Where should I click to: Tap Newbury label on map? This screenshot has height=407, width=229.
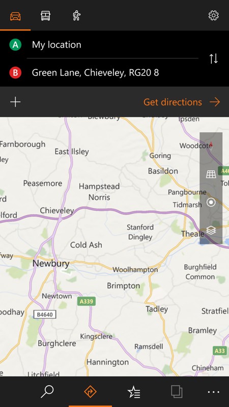51,264
